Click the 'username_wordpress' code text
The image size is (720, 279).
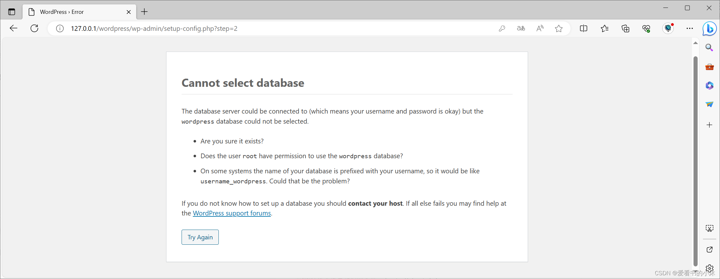tap(233, 181)
